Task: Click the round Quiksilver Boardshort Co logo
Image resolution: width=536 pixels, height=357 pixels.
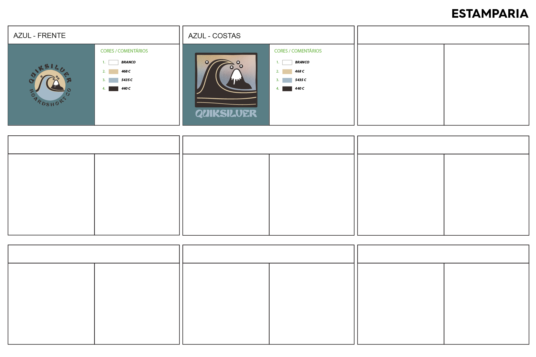Action: (50, 85)
